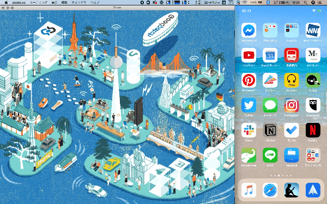
Task: Open the ヘルプ (Help) menu
Action: 95,3
